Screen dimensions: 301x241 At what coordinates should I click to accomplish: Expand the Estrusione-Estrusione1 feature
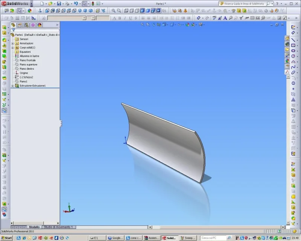[x=13, y=86]
